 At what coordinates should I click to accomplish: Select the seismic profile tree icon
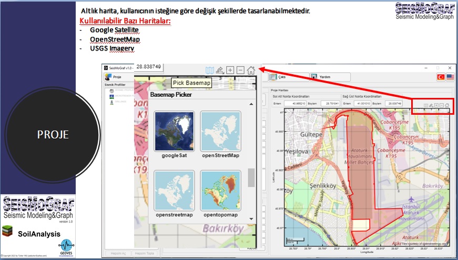[x=111, y=91]
